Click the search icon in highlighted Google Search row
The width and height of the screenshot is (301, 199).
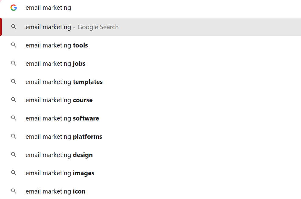point(13,27)
